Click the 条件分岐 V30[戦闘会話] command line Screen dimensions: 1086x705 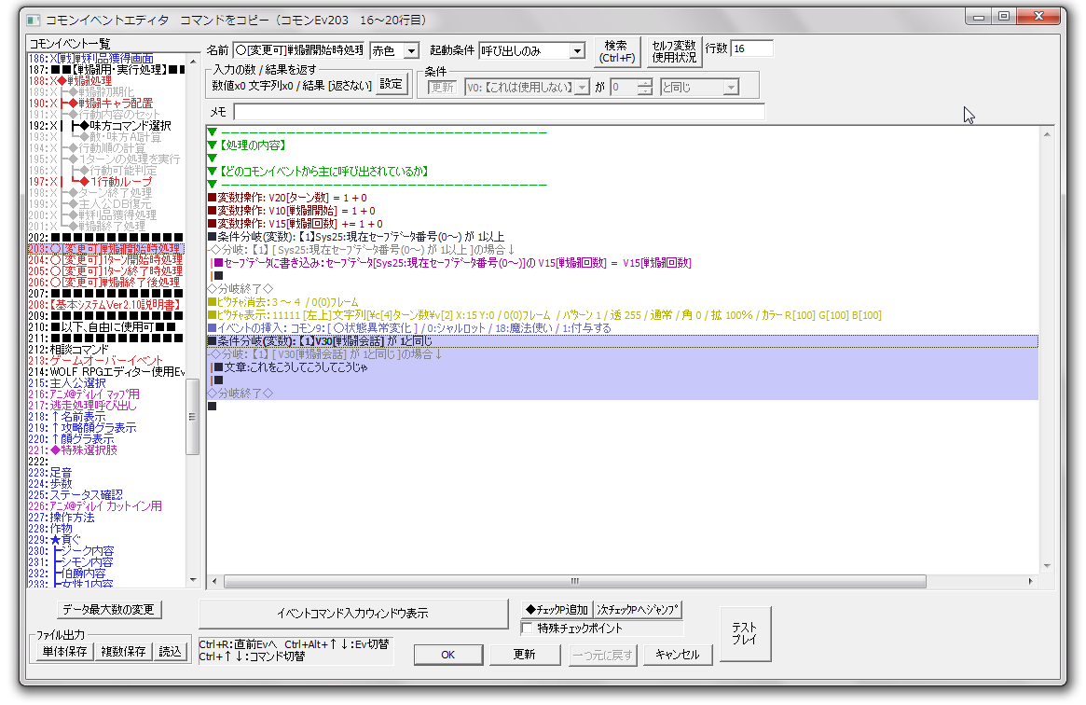pos(622,341)
